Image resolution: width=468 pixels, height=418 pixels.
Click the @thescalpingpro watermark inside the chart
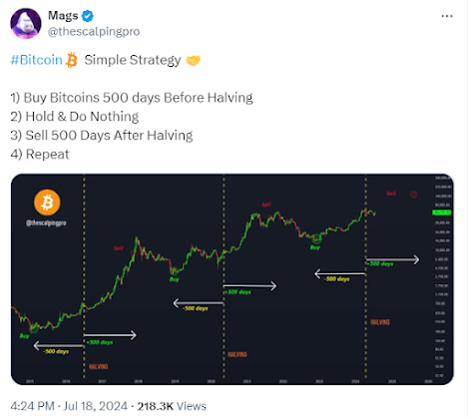(x=46, y=222)
